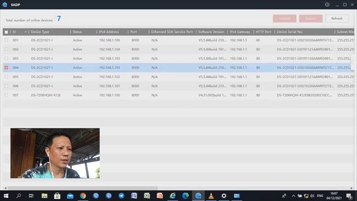Viewport: 357px width, 201px height.
Task: Select IP address 192.168.1.104
Action: 109,49
